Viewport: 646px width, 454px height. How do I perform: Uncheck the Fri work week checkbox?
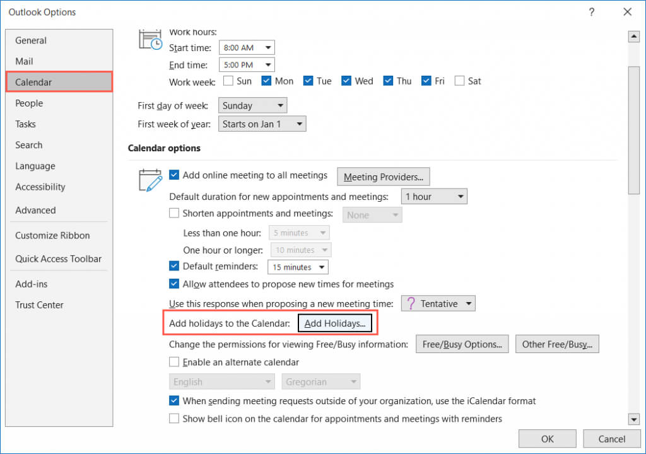[426, 81]
